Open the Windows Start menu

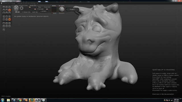[3, 100]
